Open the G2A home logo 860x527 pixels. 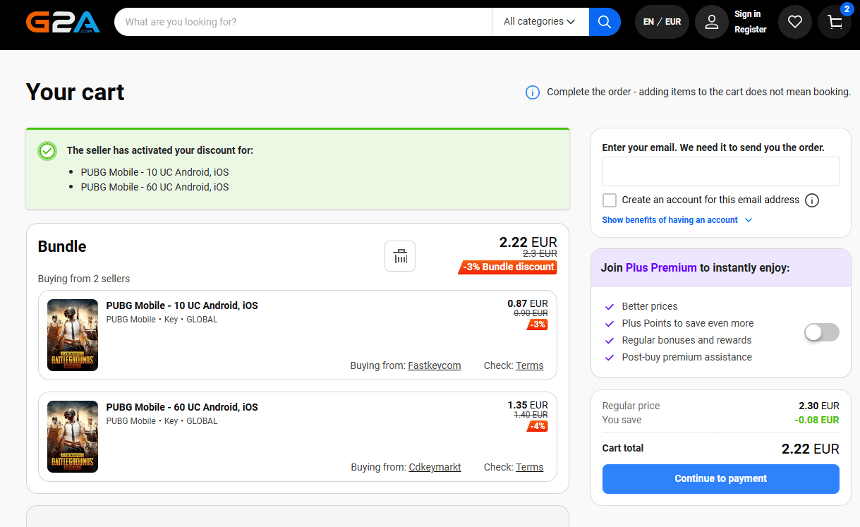click(63, 22)
